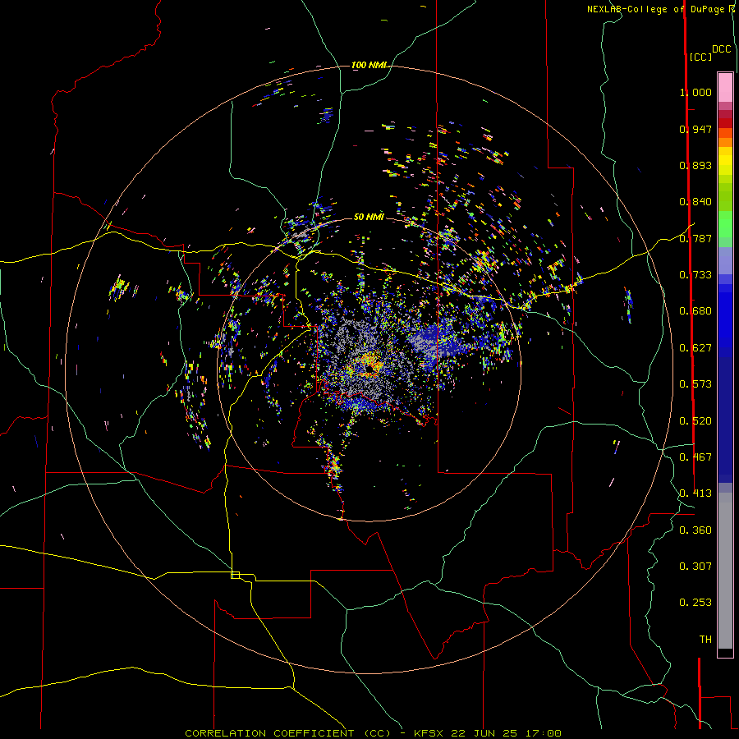This screenshot has height=739, width=739.
Task: Click the 0.573 scale value
Action: click(695, 384)
